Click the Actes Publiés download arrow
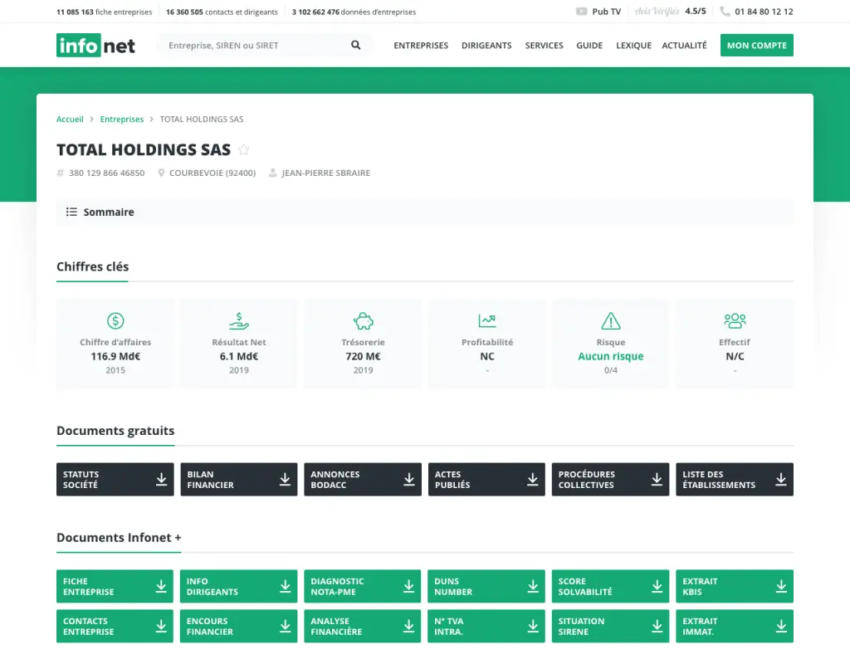 (532, 479)
